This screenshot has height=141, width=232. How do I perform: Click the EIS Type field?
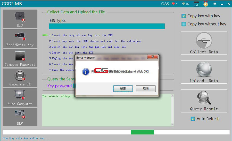click(x=107, y=26)
